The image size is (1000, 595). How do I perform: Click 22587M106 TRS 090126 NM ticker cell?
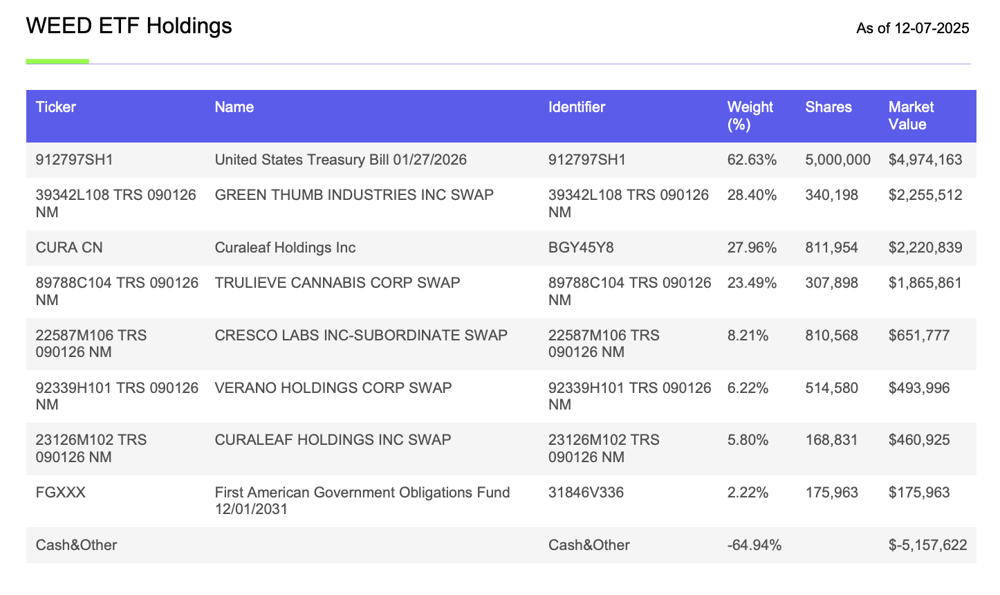click(x=91, y=344)
